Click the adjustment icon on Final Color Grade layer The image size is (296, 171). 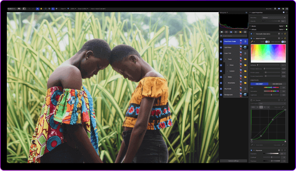pos(245,41)
